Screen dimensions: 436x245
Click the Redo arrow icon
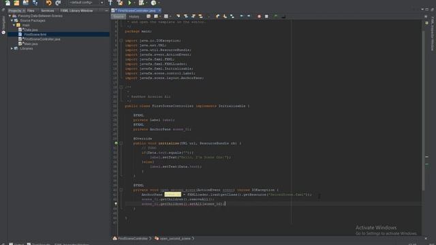tap(58, 3)
